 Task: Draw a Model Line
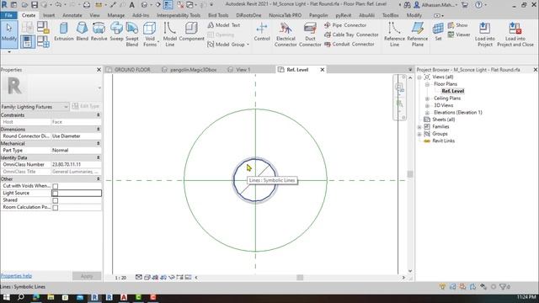click(170, 35)
